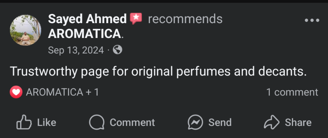328x138 pixels.
Task: Tap the Send button label
Action: (x=220, y=122)
